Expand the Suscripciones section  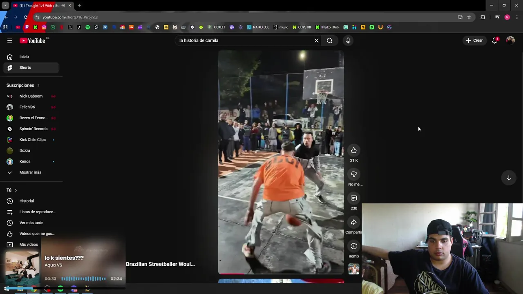(23, 85)
